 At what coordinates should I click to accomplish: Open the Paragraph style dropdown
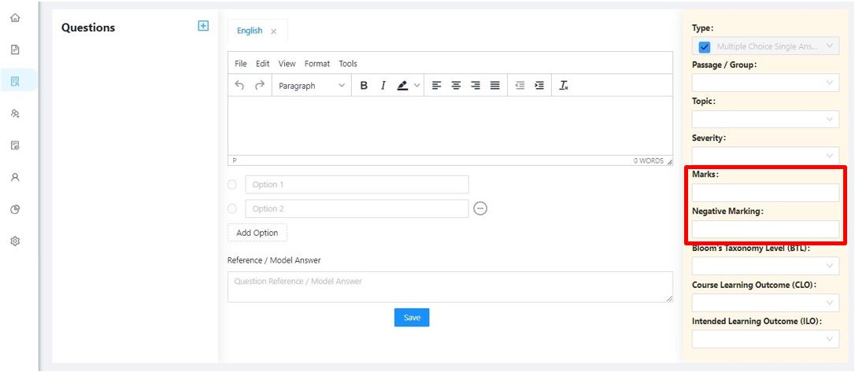tap(311, 86)
